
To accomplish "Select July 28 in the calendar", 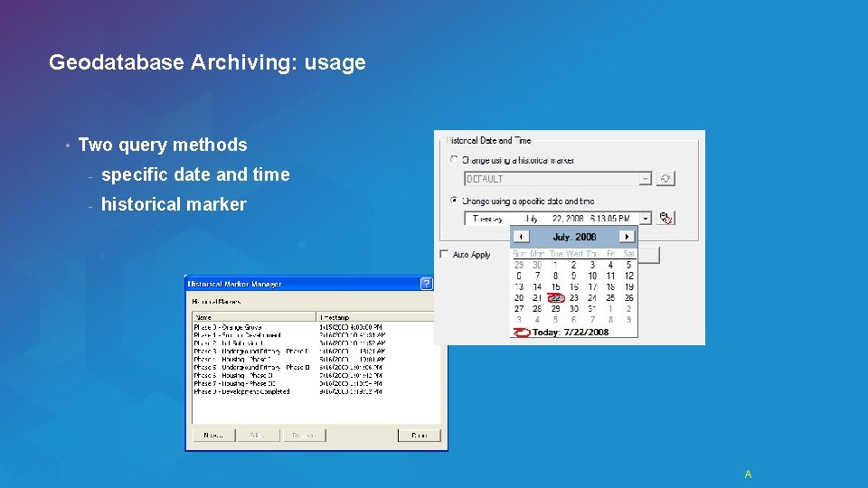I will coord(537,309).
